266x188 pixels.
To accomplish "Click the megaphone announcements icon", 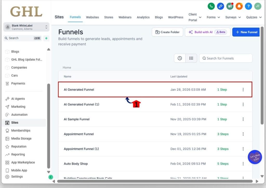I will [x=230, y=6].
